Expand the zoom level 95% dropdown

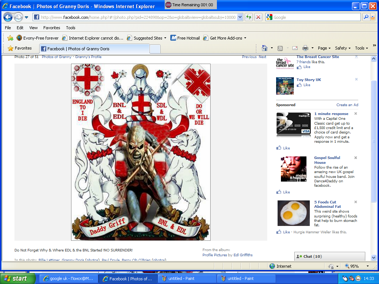click(368, 266)
